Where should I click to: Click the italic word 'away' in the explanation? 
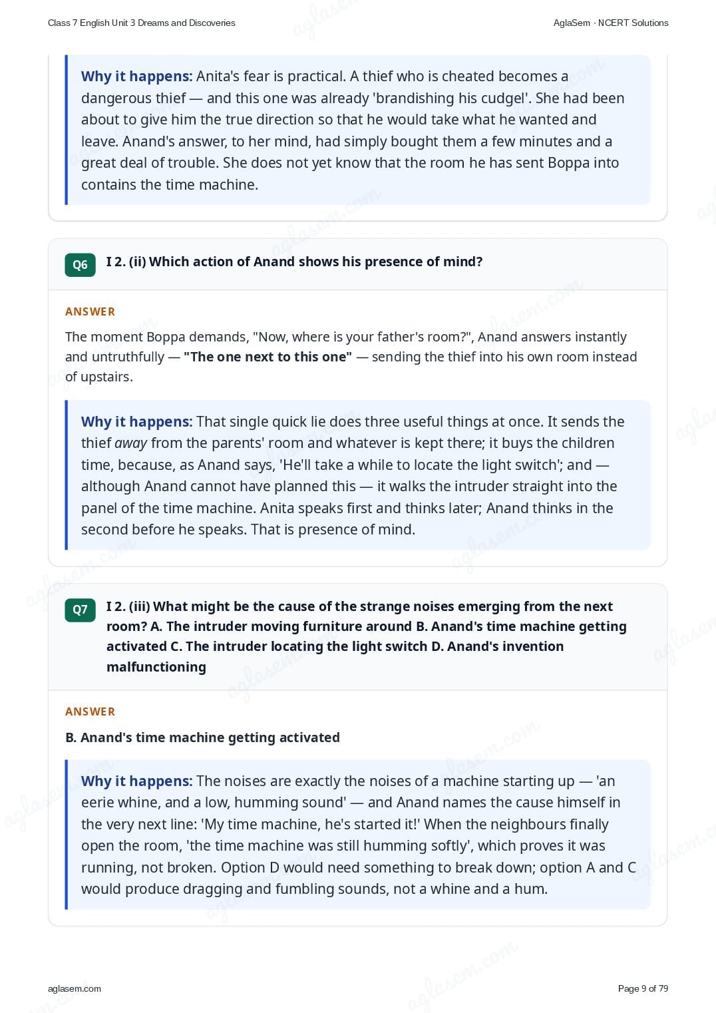click(130, 443)
